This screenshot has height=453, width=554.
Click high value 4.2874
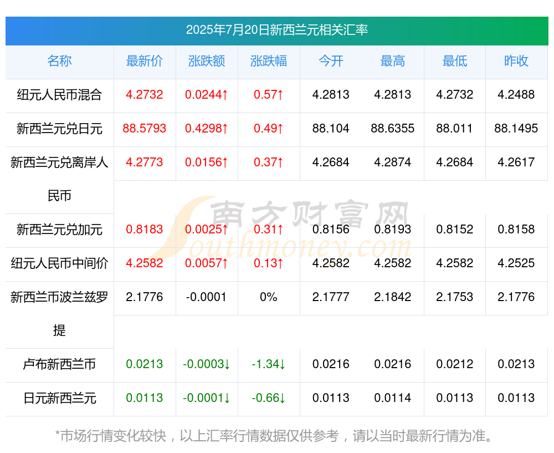393,162
